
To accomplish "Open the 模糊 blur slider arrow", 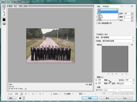I will point(132,17).
